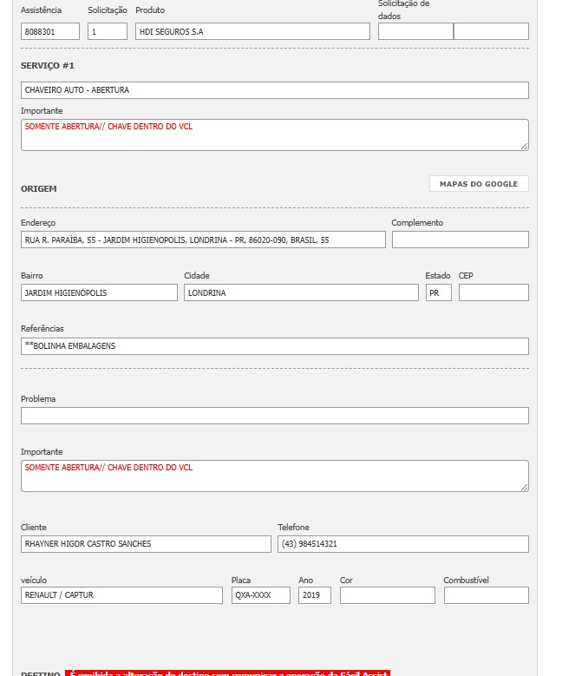Select the Bairro field

pos(99,292)
